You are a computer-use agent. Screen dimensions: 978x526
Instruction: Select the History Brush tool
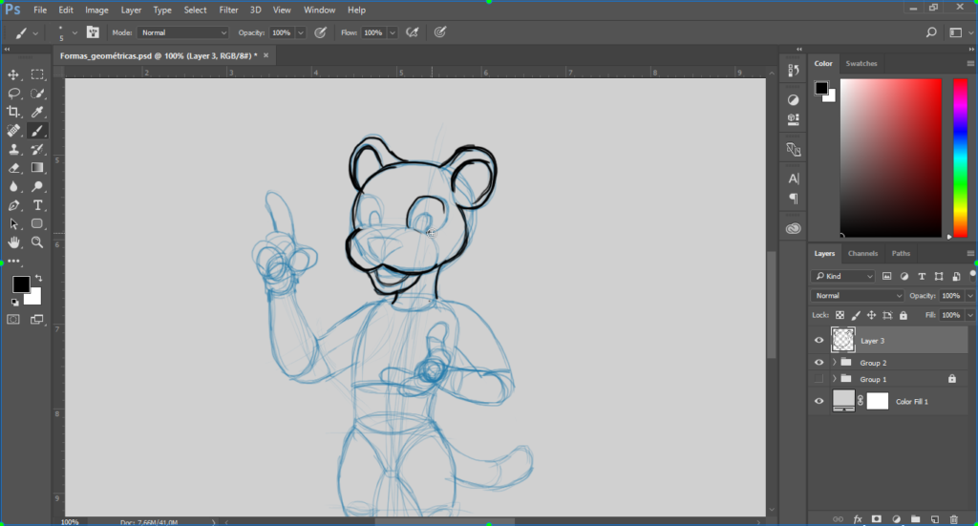coord(37,150)
